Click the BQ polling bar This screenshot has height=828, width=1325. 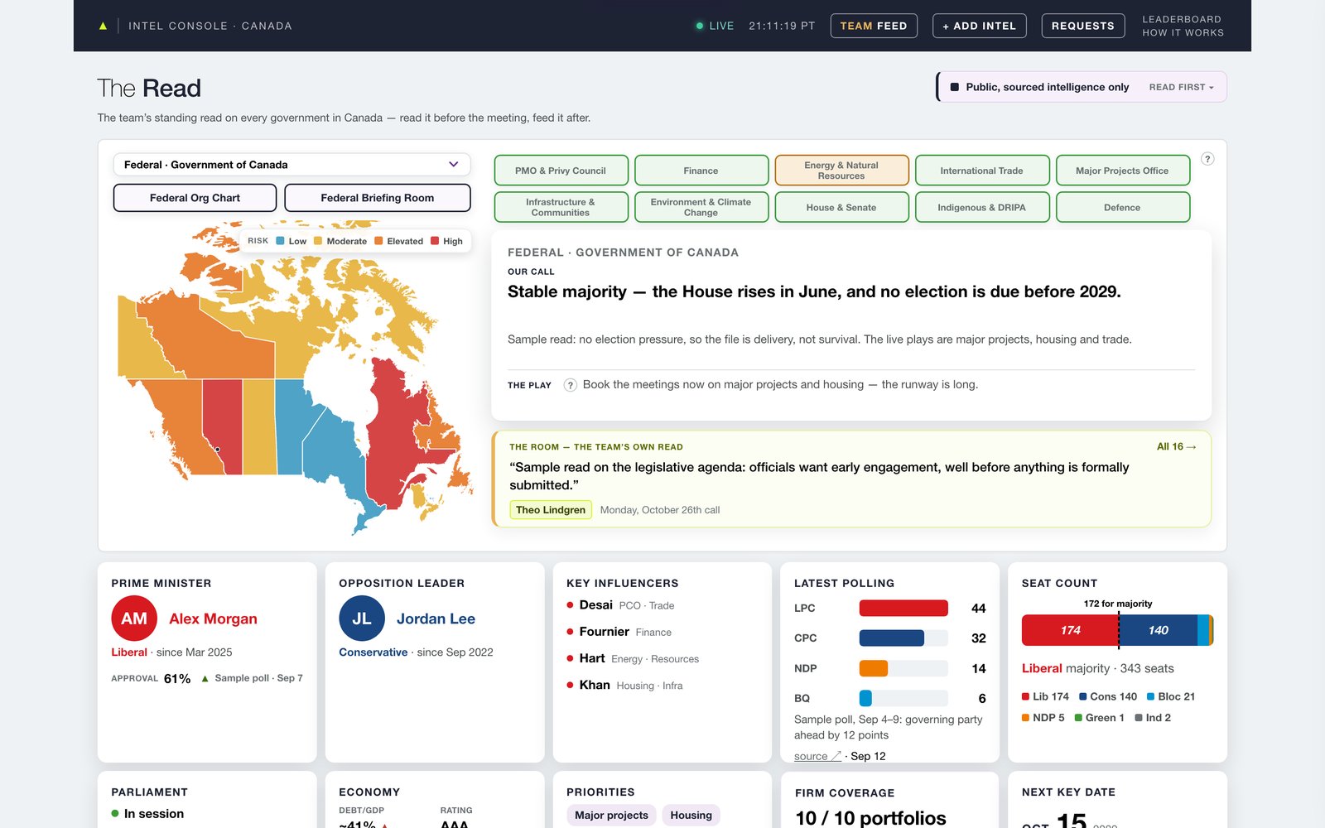click(865, 698)
